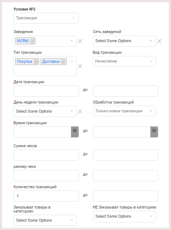Image resolution: width=171 pixels, height=230 pixels.
Task: Open Заказывал товары в категориях dropdown
Action: [45, 220]
